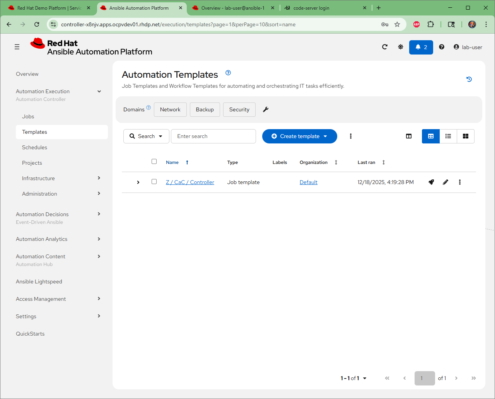Open row actions kebab for Z / CaC / Controller

point(460,182)
